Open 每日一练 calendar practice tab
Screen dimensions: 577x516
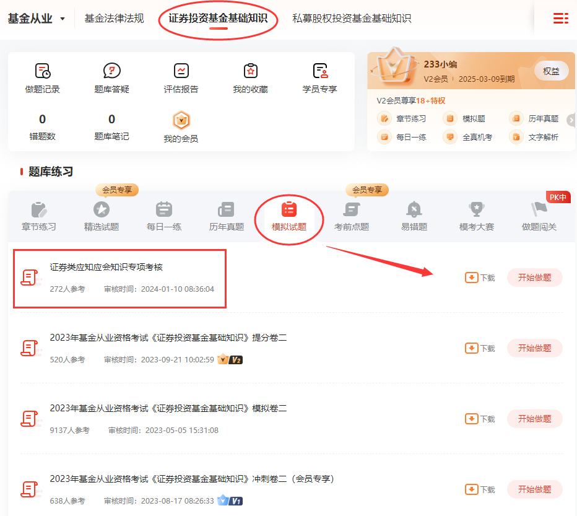(x=164, y=217)
